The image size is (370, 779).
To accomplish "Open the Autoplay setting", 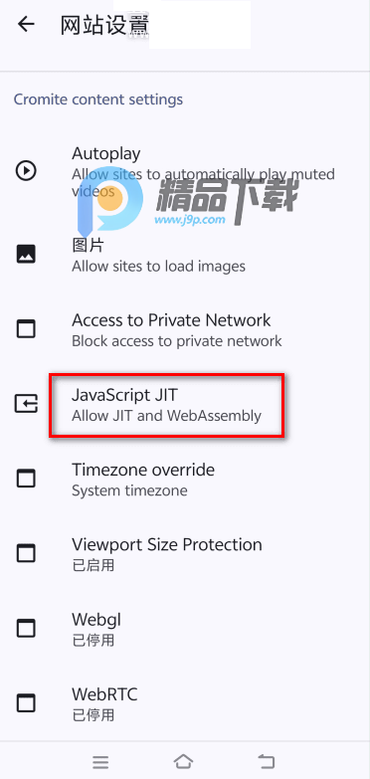I will coord(185,171).
